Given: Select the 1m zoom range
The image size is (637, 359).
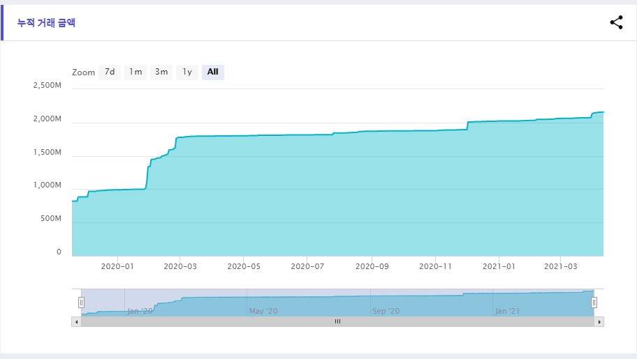Looking at the screenshot, I should (x=136, y=72).
